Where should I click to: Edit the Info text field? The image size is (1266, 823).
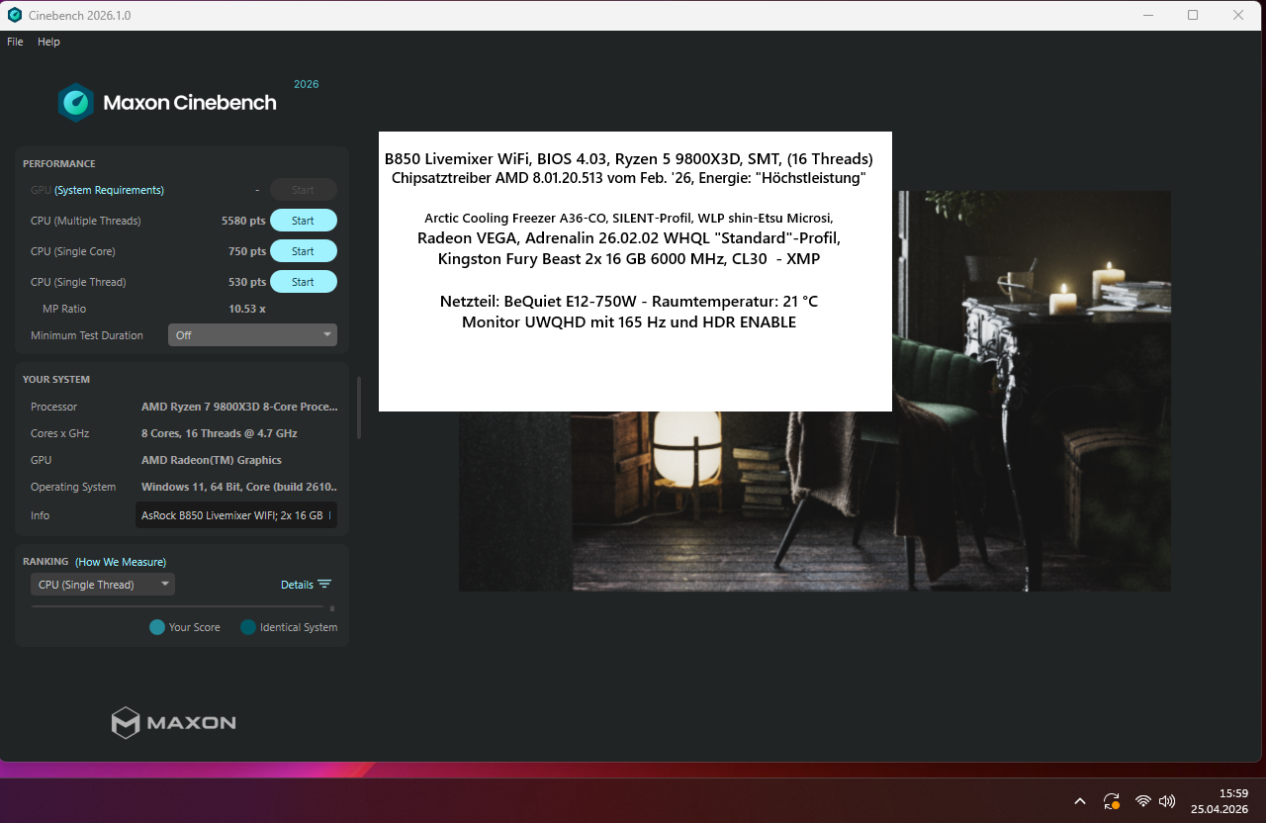(235, 515)
